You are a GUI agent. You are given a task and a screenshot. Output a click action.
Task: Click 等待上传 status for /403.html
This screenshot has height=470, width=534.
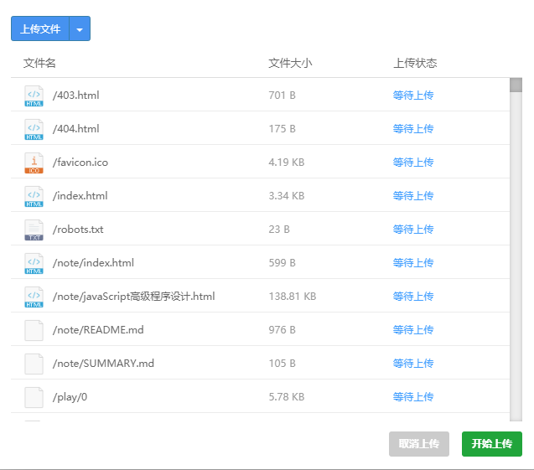click(413, 95)
